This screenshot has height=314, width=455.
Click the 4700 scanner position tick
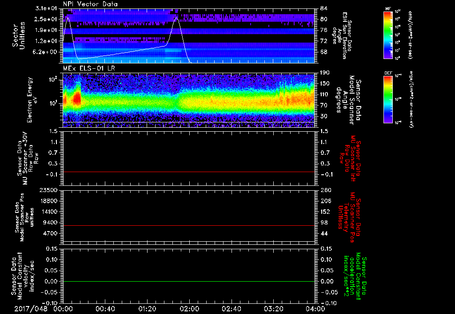click(x=51, y=233)
